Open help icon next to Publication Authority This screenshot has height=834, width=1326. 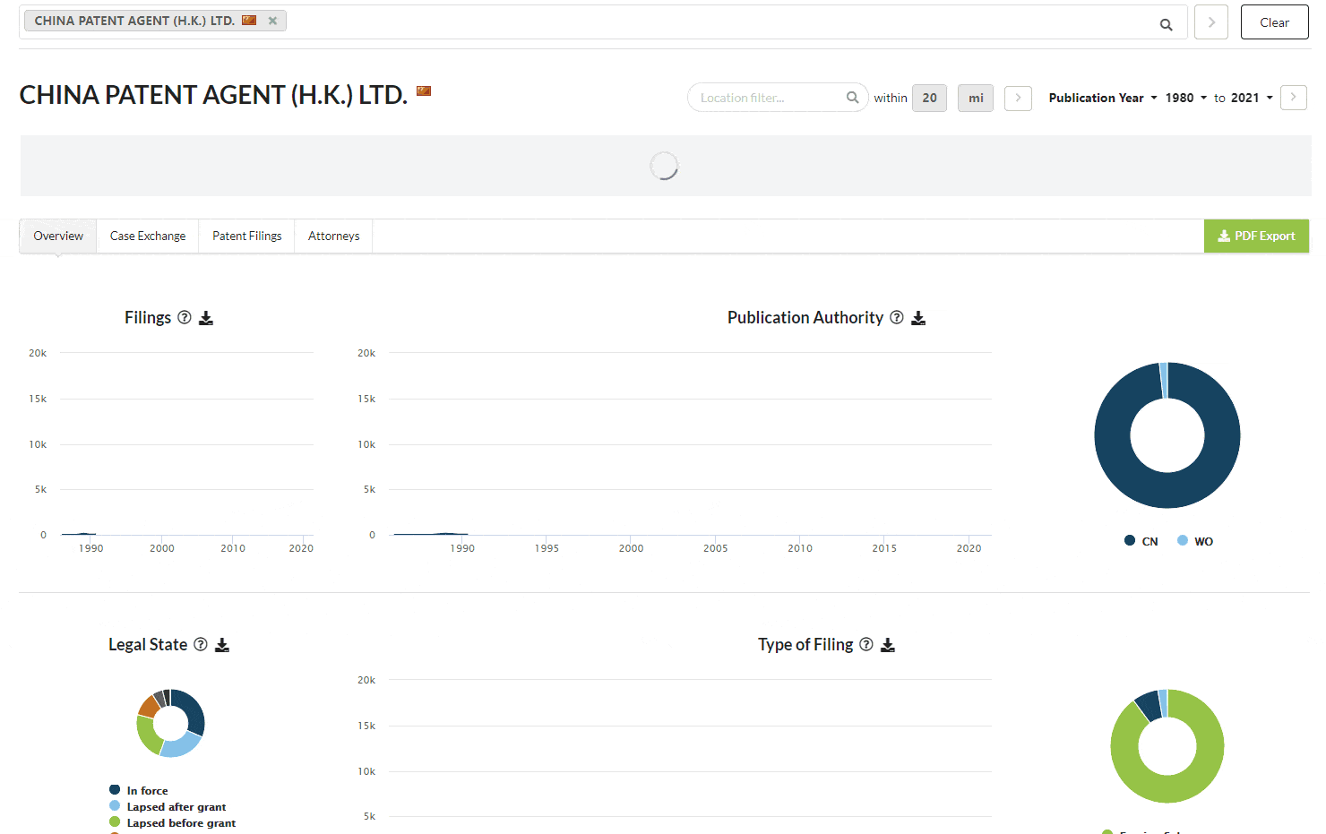pos(897,317)
